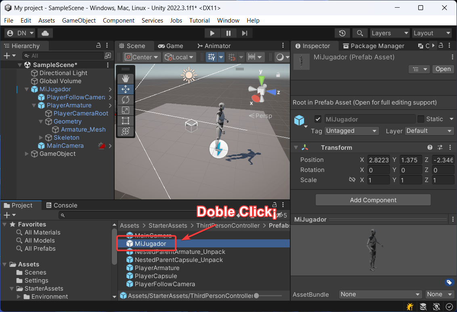The height and width of the screenshot is (312, 457).
Task: Toggle constrained proportions for Scale
Action: click(352, 180)
